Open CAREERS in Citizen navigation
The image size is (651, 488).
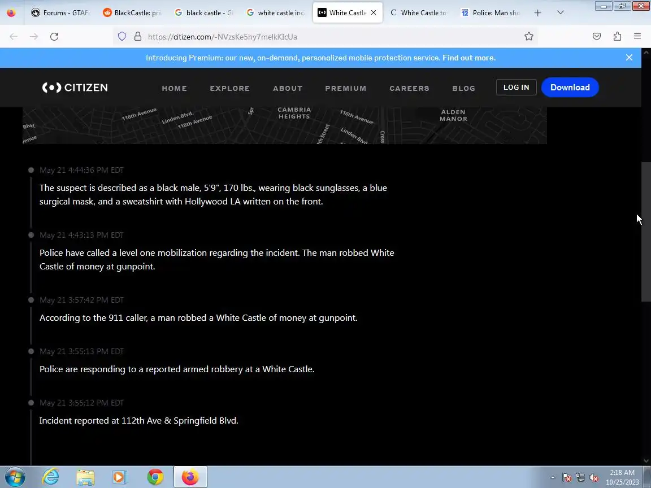409,88
